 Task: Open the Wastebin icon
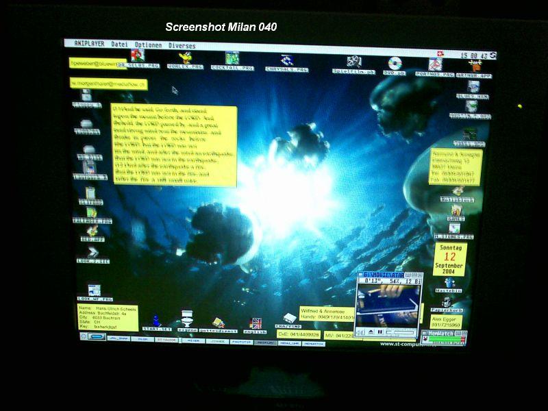(449, 283)
